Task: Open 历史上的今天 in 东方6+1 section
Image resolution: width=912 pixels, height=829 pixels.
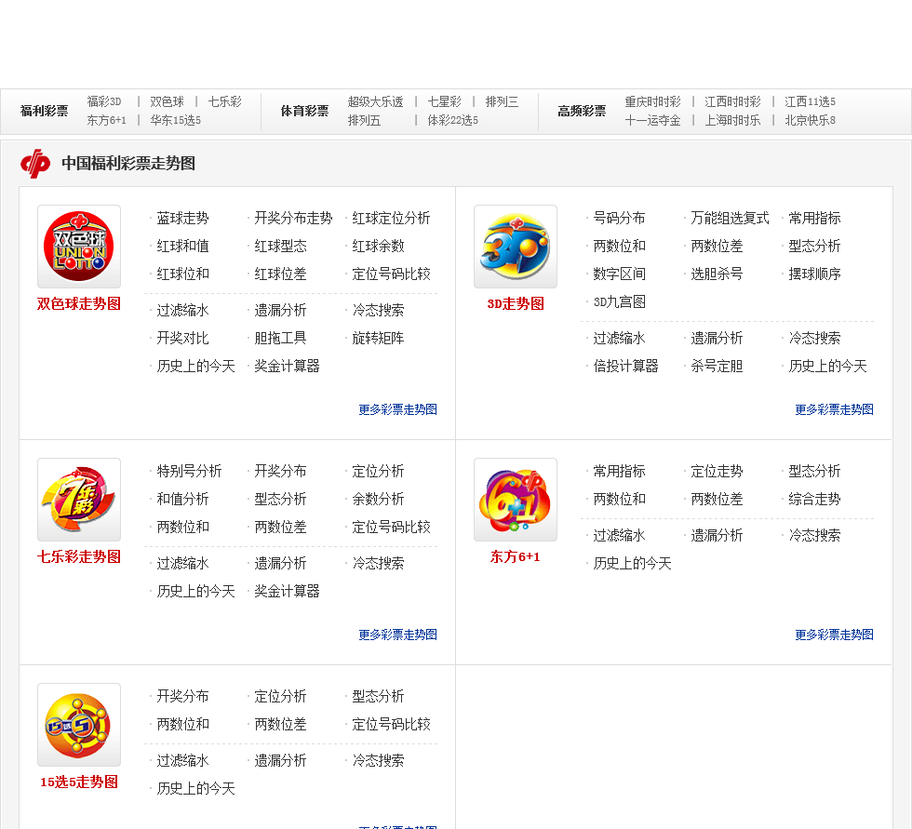Action: point(632,563)
